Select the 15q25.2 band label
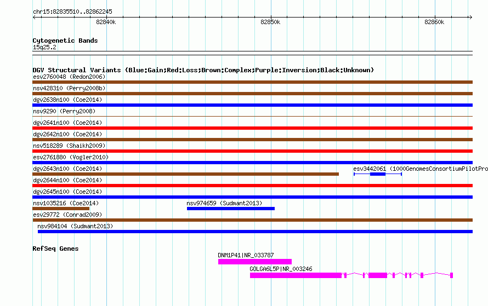 click(44, 47)
